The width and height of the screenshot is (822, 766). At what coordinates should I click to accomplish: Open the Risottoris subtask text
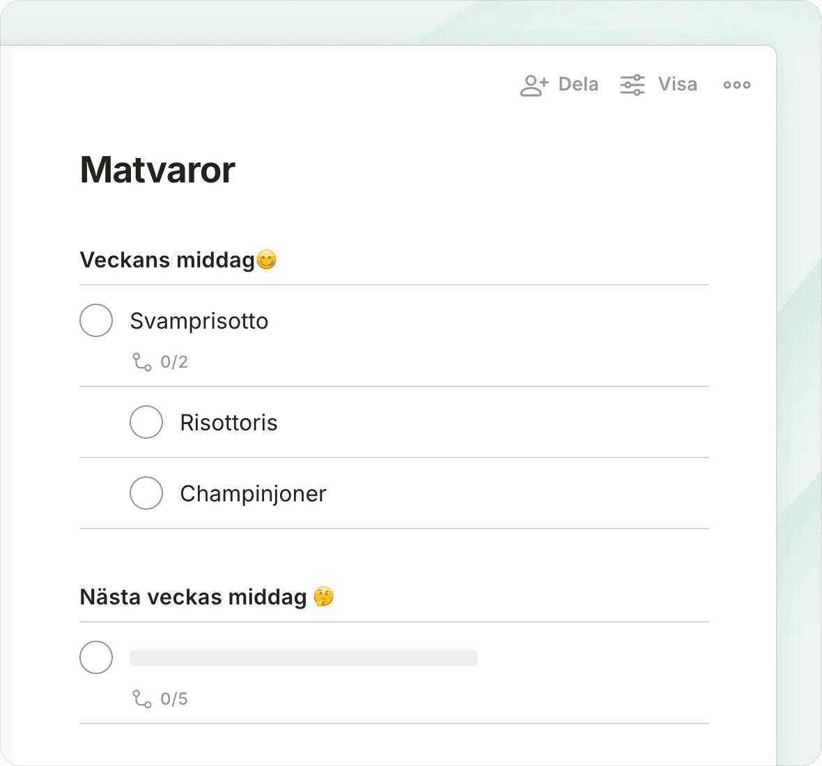pyautogui.click(x=228, y=423)
